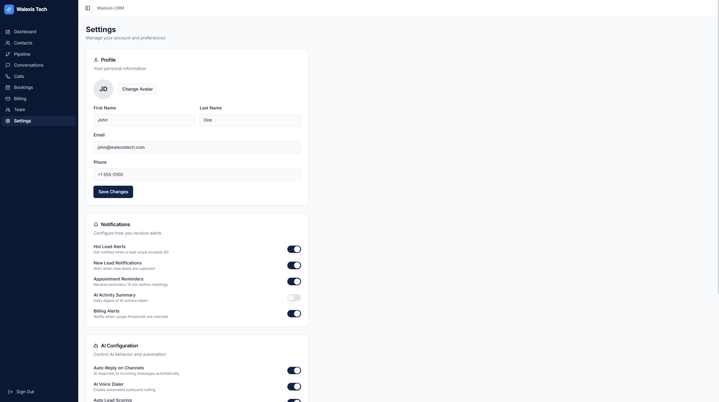Image resolution: width=719 pixels, height=402 pixels.
Task: Select the Team icon in the sidebar
Action: pyautogui.click(x=8, y=110)
